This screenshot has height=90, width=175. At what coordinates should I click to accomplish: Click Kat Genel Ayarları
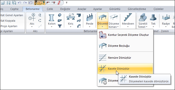pos(12,15)
